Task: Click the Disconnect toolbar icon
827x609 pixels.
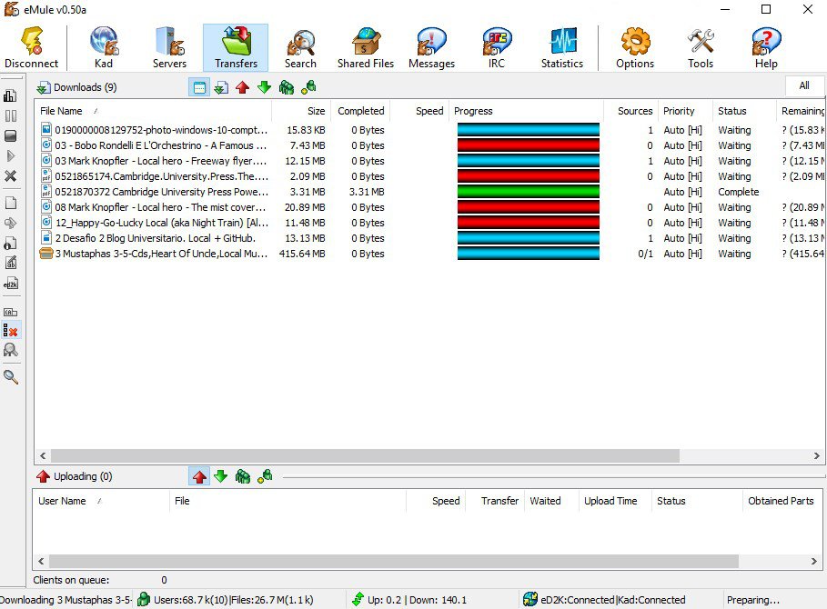Action: click(x=31, y=47)
